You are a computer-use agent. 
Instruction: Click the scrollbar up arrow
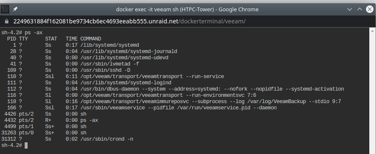(372, 30)
